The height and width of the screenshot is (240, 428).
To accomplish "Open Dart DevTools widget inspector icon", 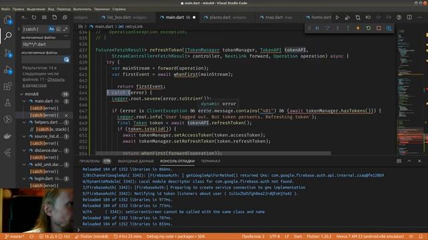I will 389,28.
